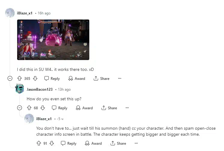Award the top comment by iBlaze_x1
The image size is (224, 151).
pos(77,78)
